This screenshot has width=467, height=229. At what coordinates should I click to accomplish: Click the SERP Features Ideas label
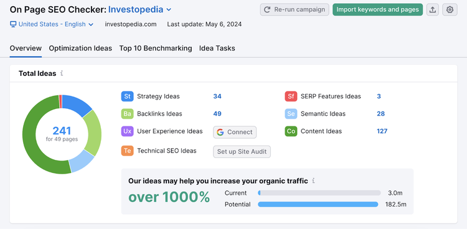click(x=331, y=96)
